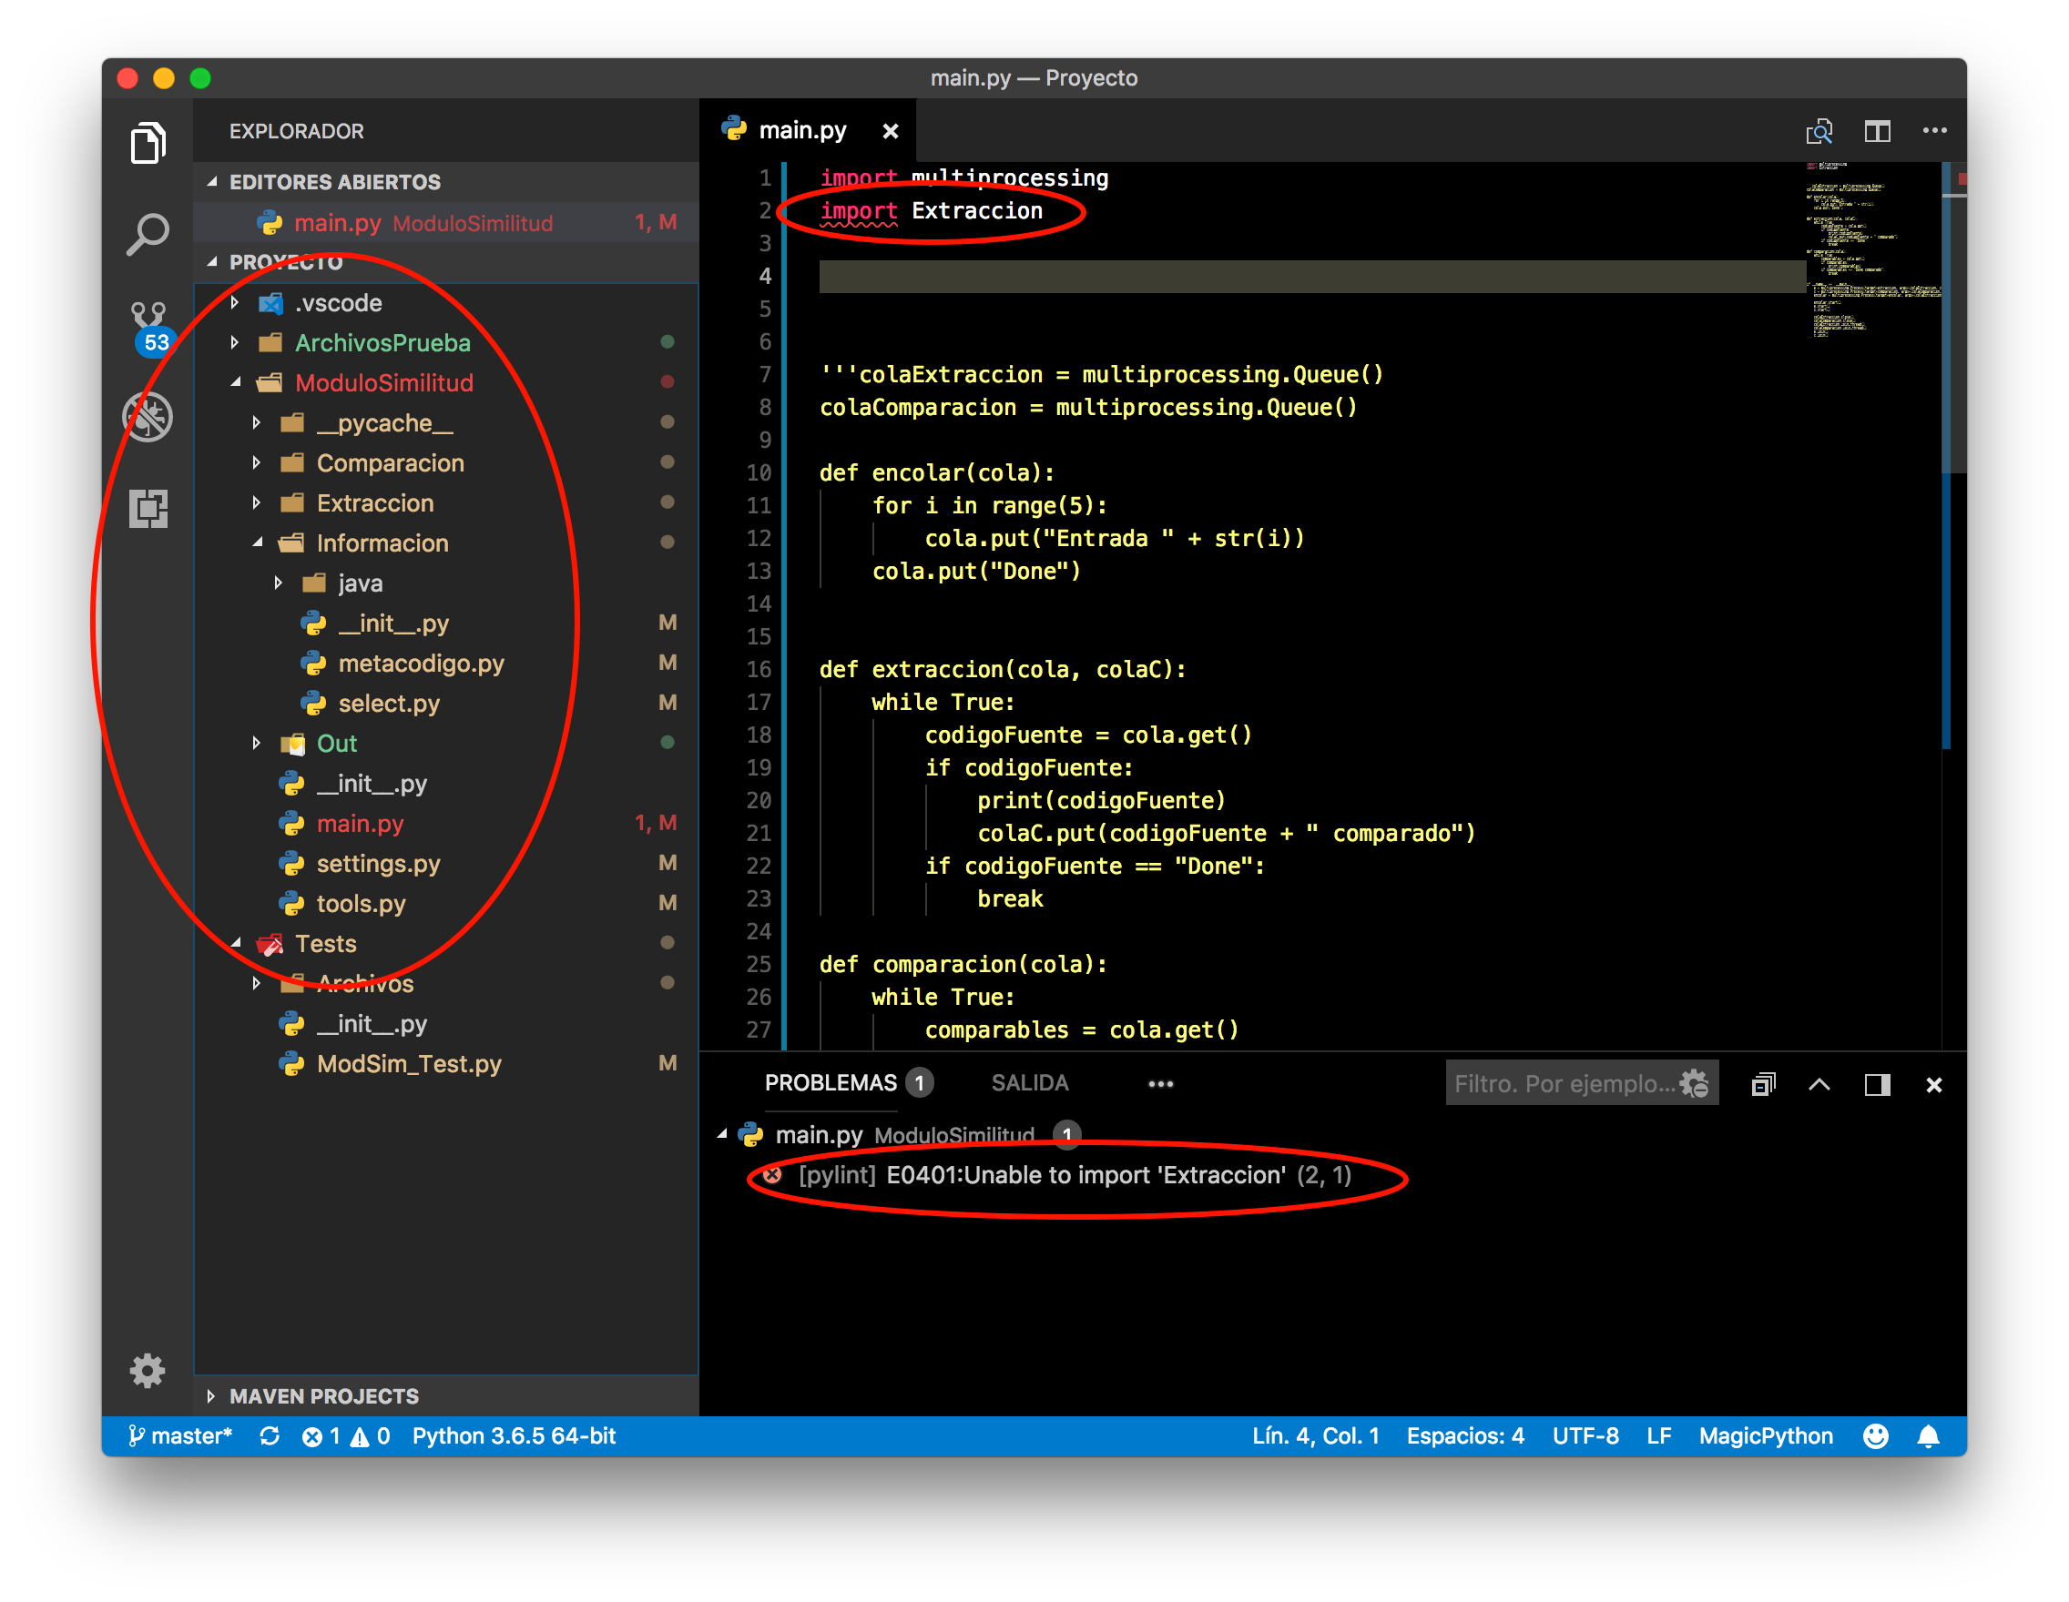
Task: Open the Explorer view in activity bar
Action: click(148, 143)
